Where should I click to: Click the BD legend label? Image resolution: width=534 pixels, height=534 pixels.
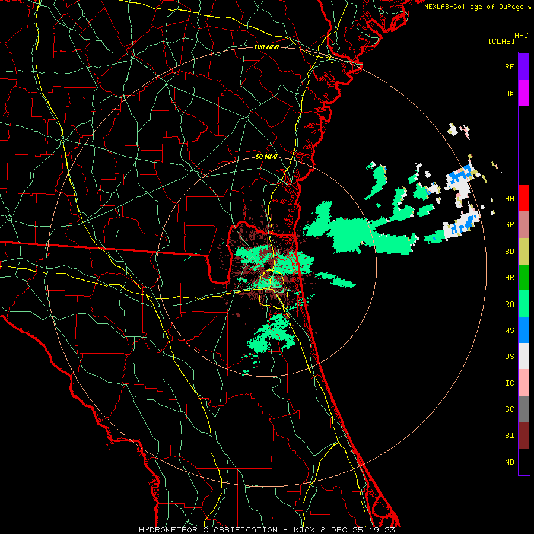point(509,252)
